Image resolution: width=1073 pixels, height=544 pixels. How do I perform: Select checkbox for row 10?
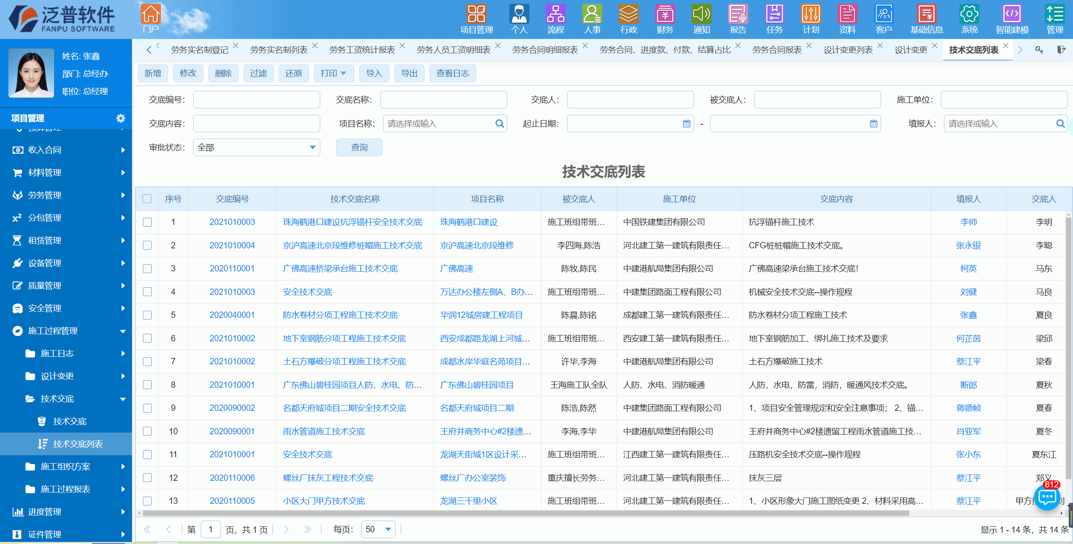click(147, 431)
